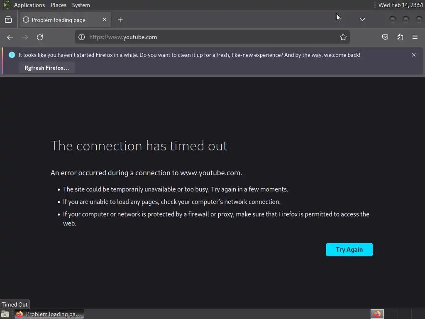Click the Refresh Firefox… button
This screenshot has width=425, height=319.
point(46,68)
